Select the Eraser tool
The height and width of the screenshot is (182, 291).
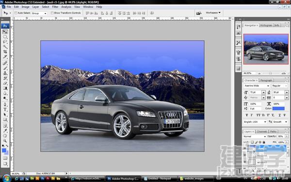tap(5, 83)
